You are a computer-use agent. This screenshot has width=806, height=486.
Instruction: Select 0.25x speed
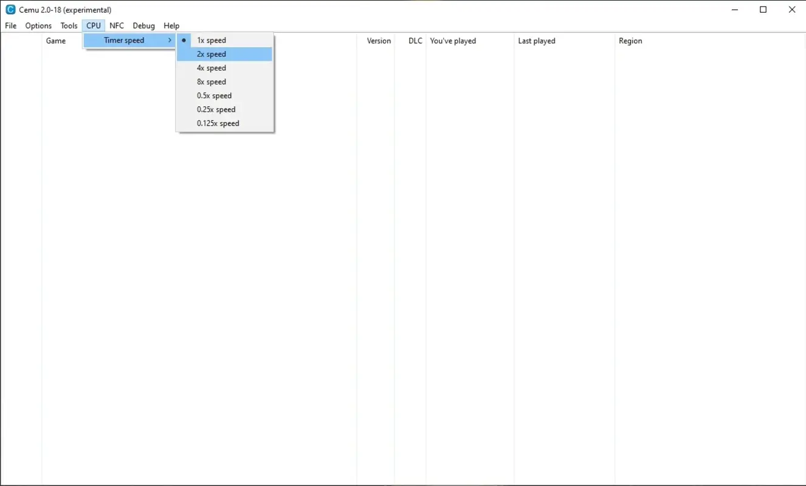(216, 109)
